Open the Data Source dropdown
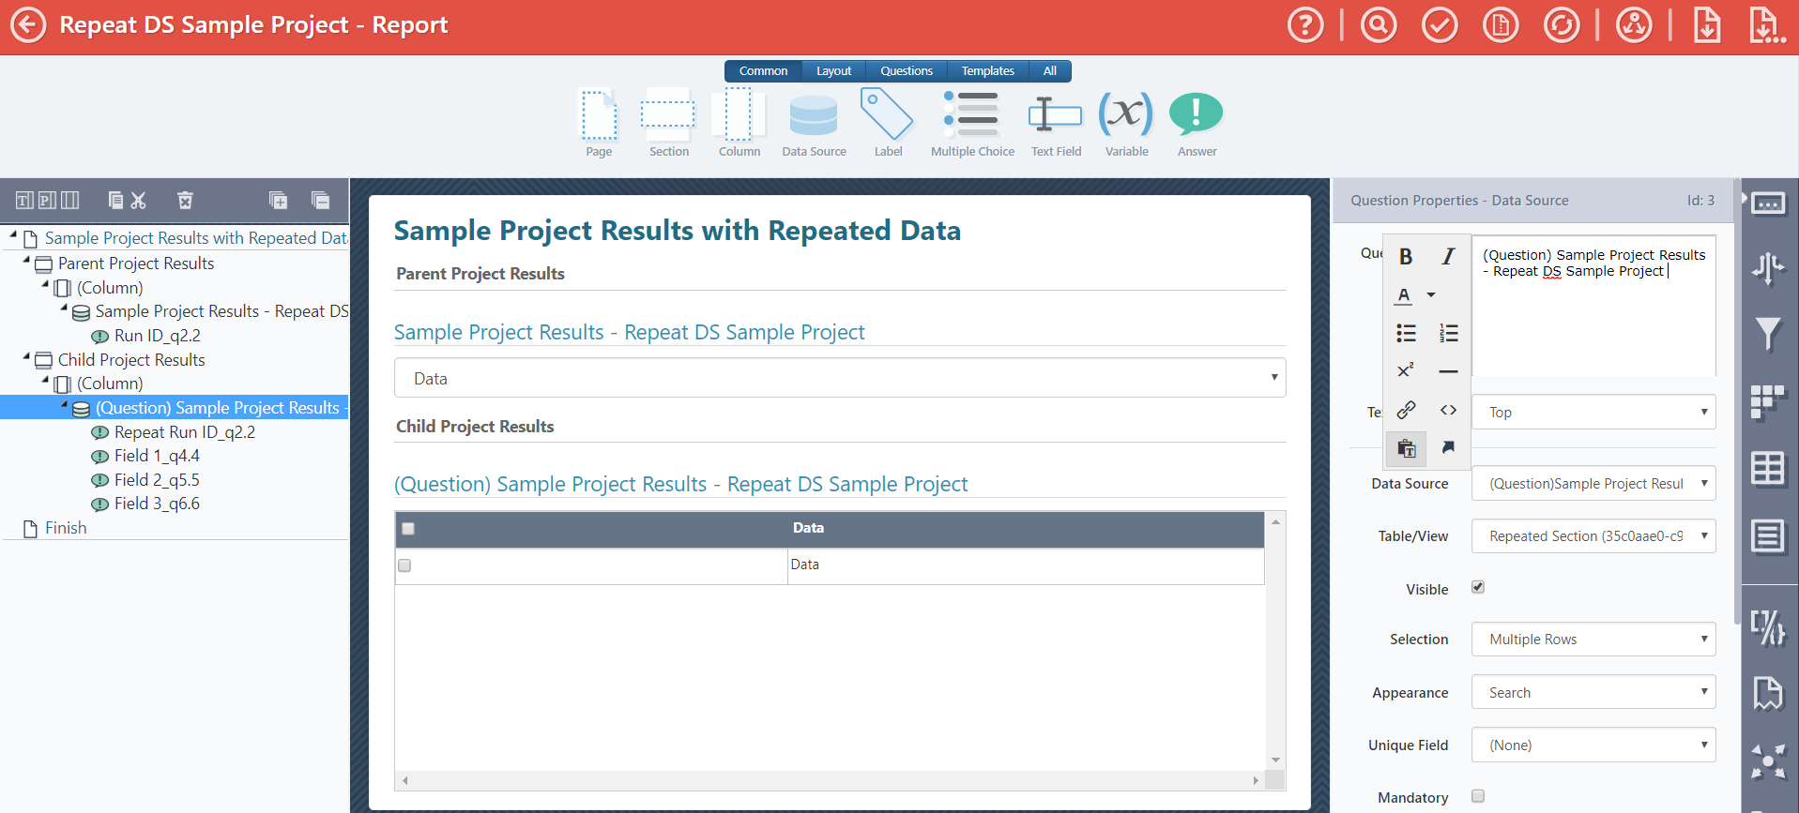The height and width of the screenshot is (813, 1799). point(1593,484)
